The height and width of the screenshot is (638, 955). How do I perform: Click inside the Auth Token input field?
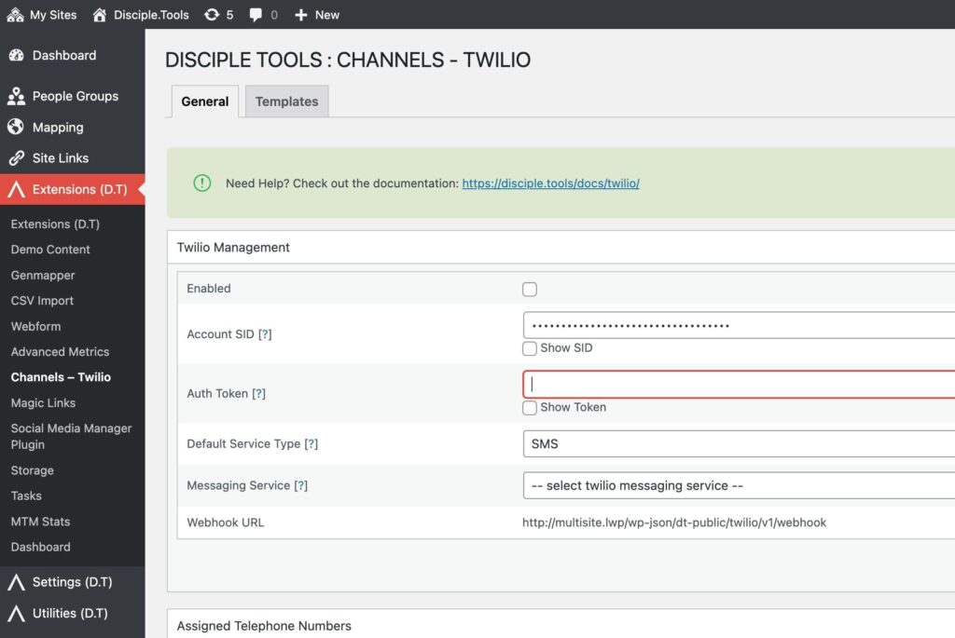click(x=737, y=385)
